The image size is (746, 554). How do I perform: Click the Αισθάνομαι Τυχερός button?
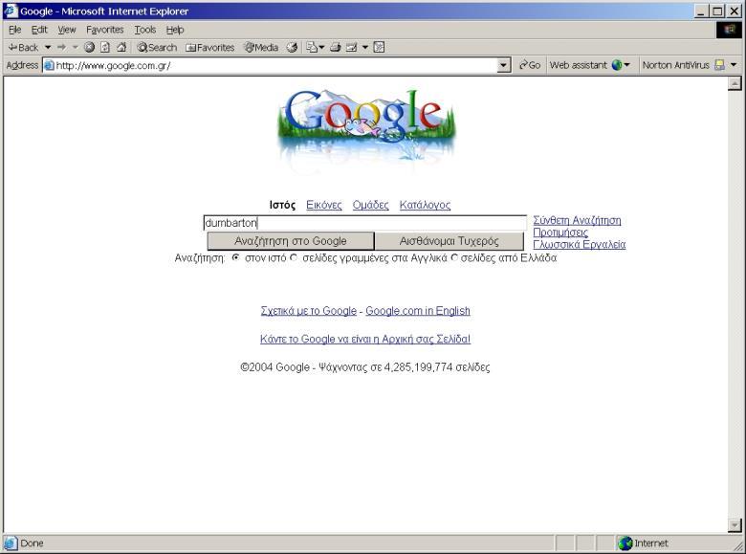pyautogui.click(x=450, y=241)
